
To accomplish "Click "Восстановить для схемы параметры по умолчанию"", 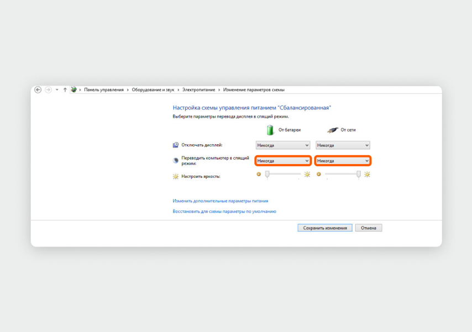I will tap(224, 212).
